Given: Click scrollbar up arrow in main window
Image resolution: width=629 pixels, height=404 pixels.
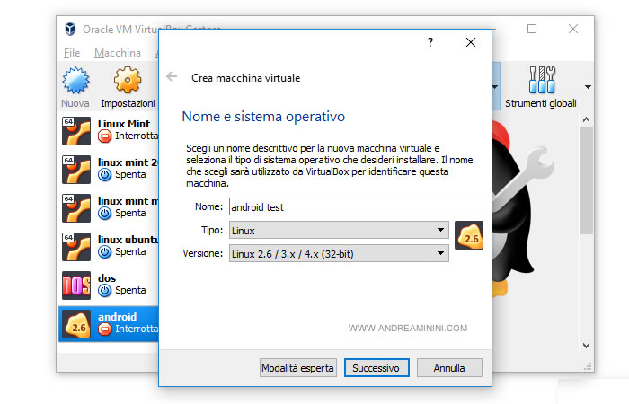Looking at the screenshot, I should point(586,119).
